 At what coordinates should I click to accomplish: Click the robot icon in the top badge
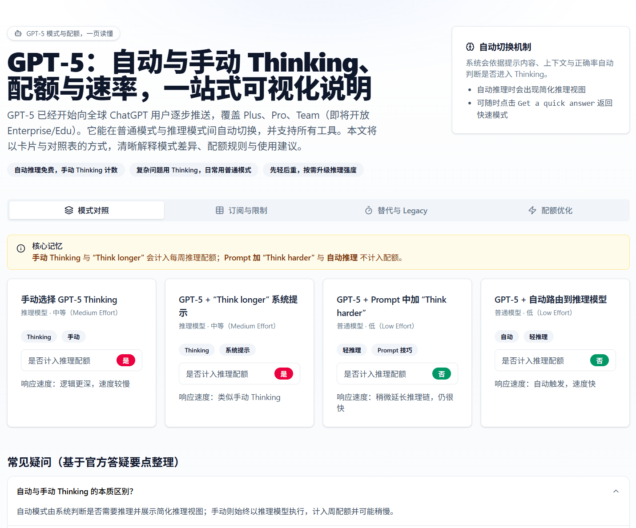coord(18,33)
